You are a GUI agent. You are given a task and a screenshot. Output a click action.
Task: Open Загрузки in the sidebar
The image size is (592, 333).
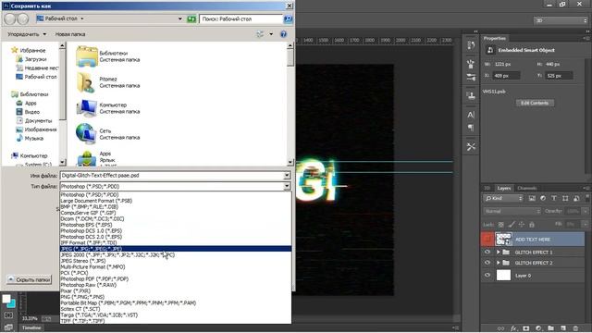pyautogui.click(x=31, y=59)
